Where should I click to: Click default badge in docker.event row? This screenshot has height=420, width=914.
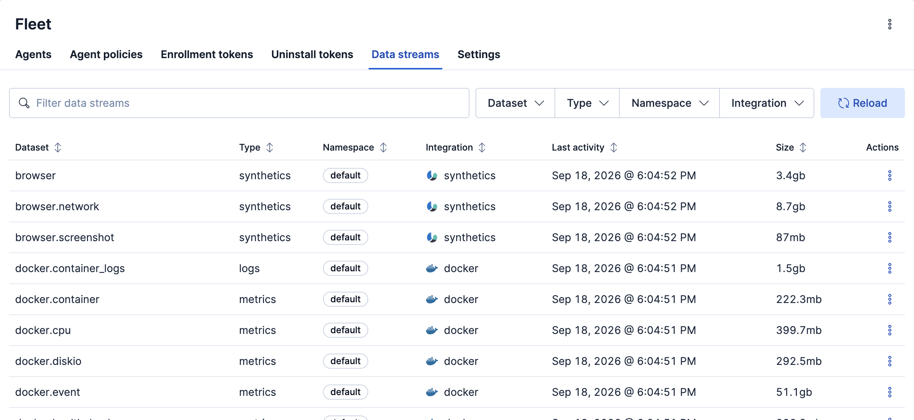point(345,392)
